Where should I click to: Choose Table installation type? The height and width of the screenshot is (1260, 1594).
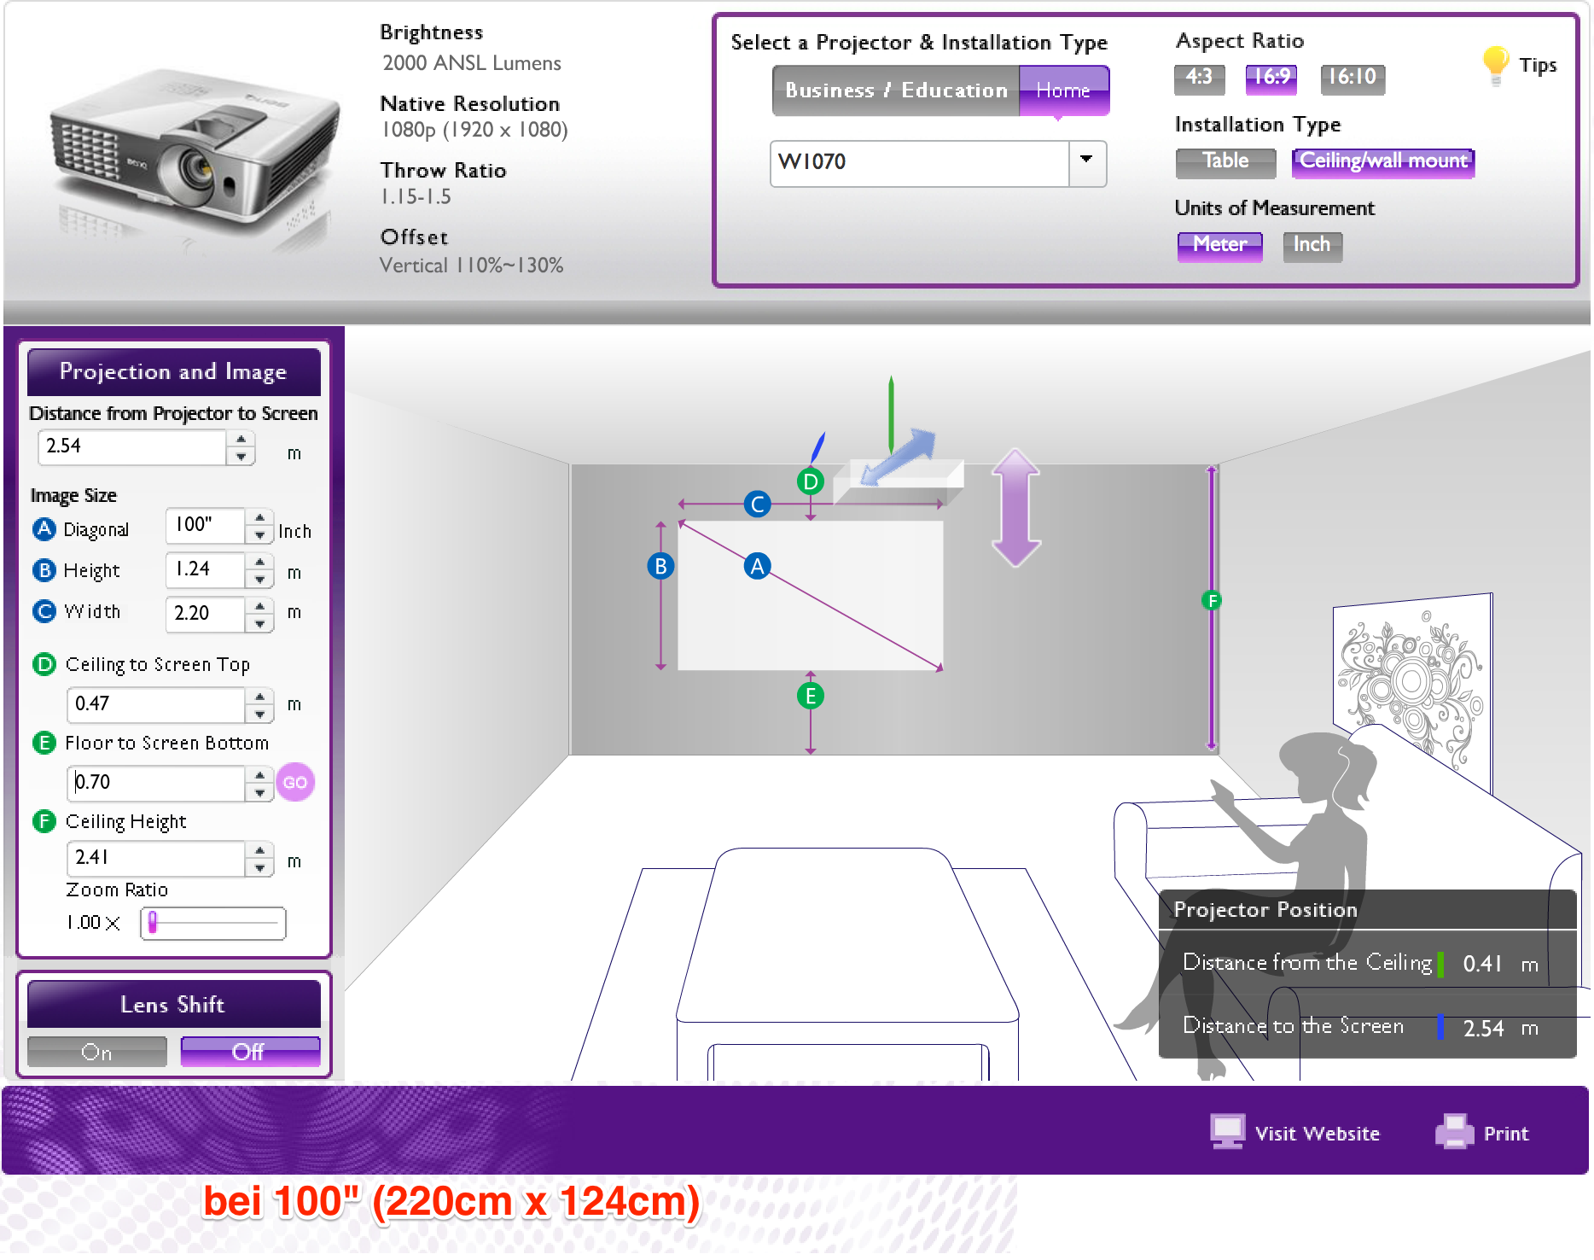[x=1225, y=161]
